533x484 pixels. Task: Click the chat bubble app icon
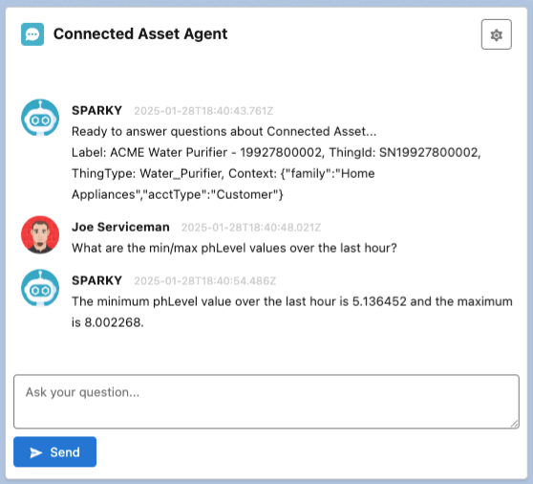32,34
